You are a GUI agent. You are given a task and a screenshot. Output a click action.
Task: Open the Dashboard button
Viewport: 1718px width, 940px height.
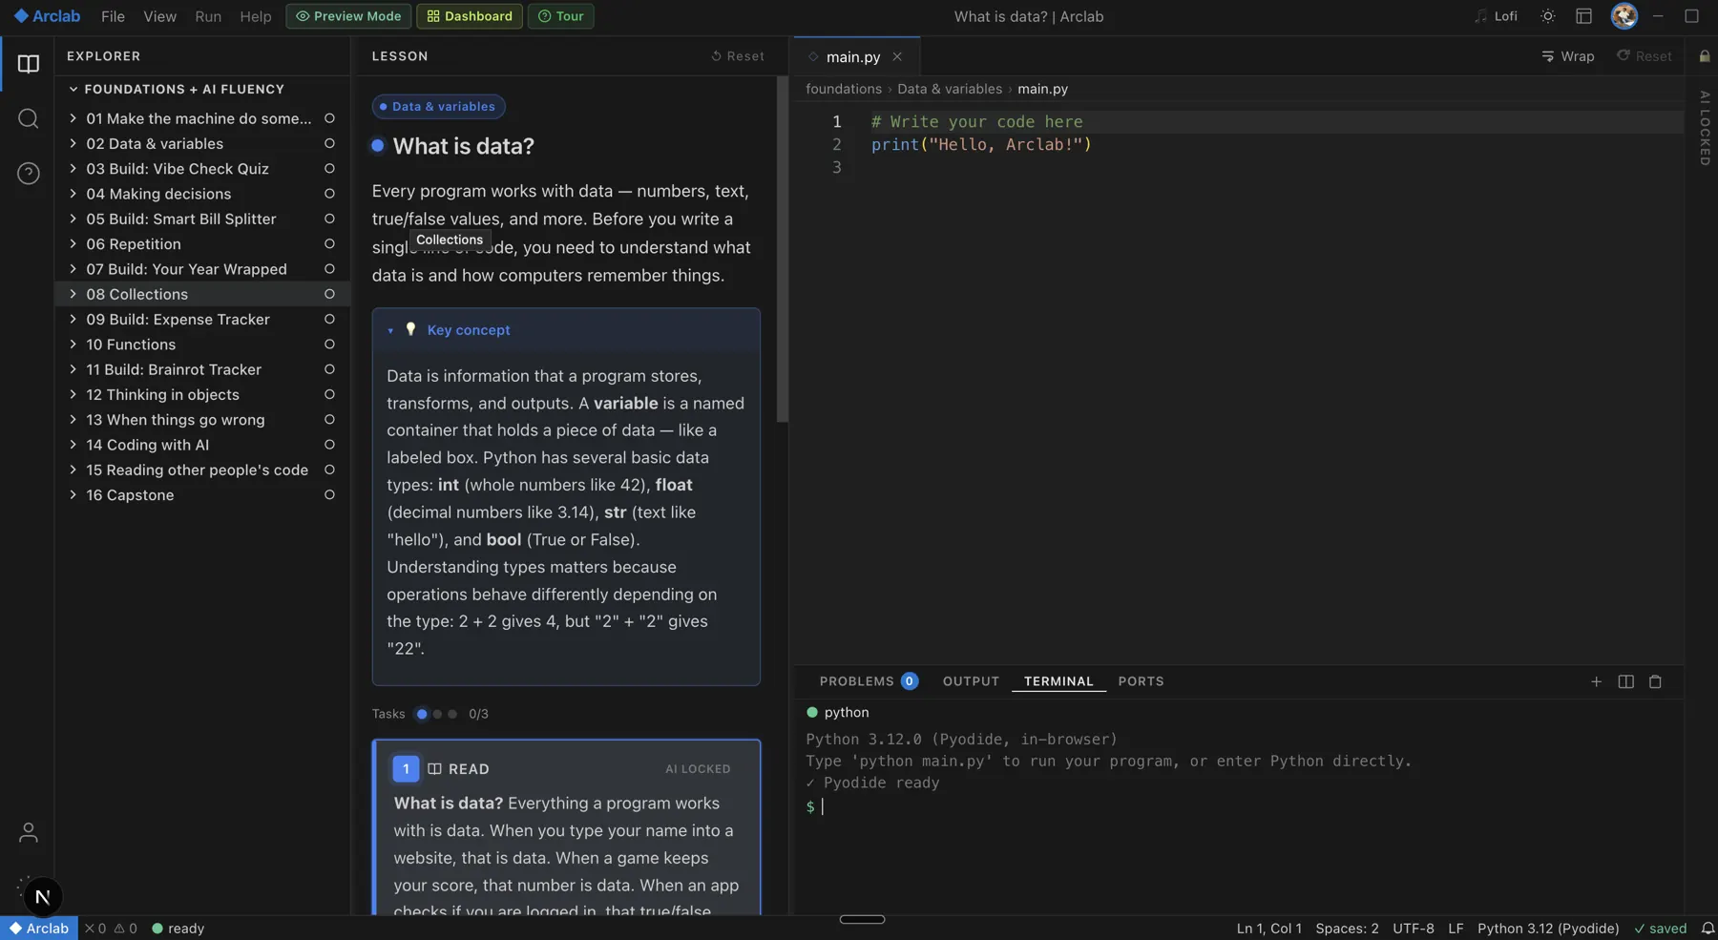click(x=470, y=16)
